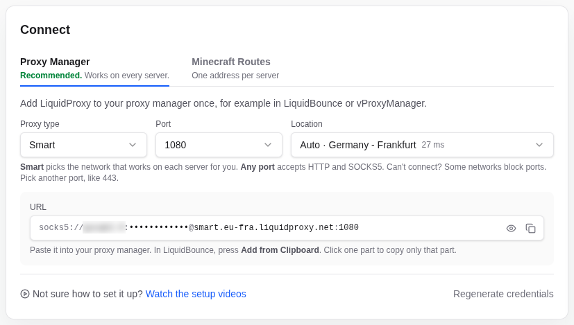Copy the proxy URL to clipboard
The image size is (574, 325).
(530, 229)
